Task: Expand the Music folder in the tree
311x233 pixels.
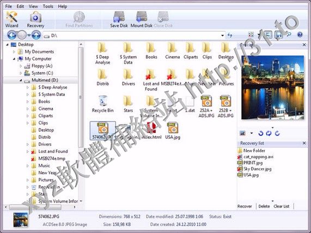Action: (28, 165)
